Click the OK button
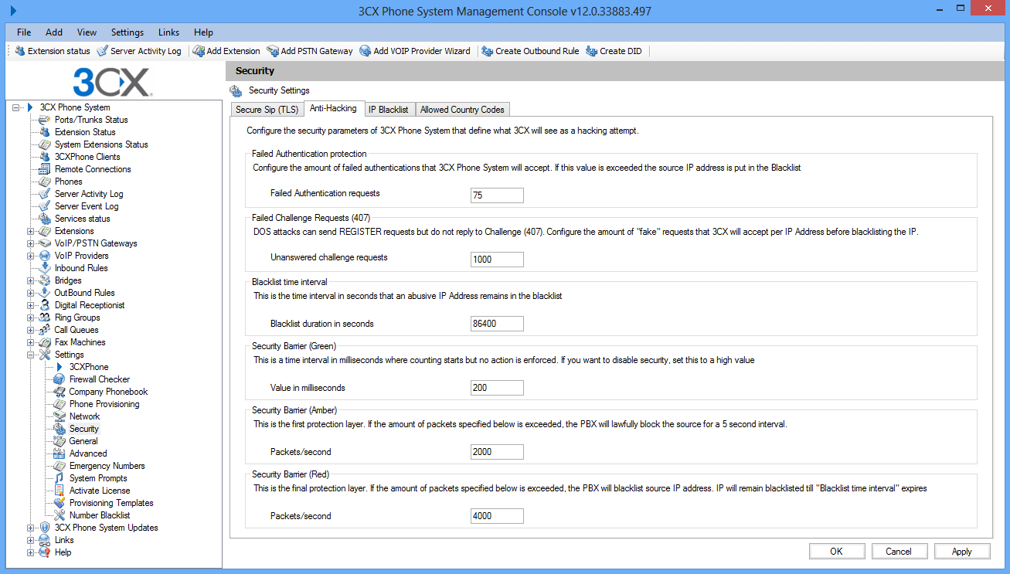The image size is (1010, 574). [x=836, y=552]
